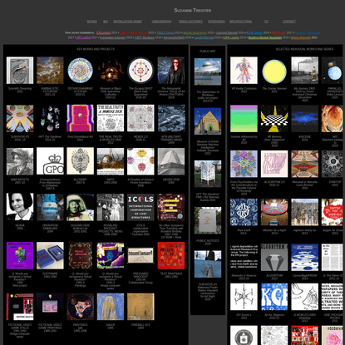Open the CAPC Bordeaux installation link

pyautogui.click(x=145, y=37)
